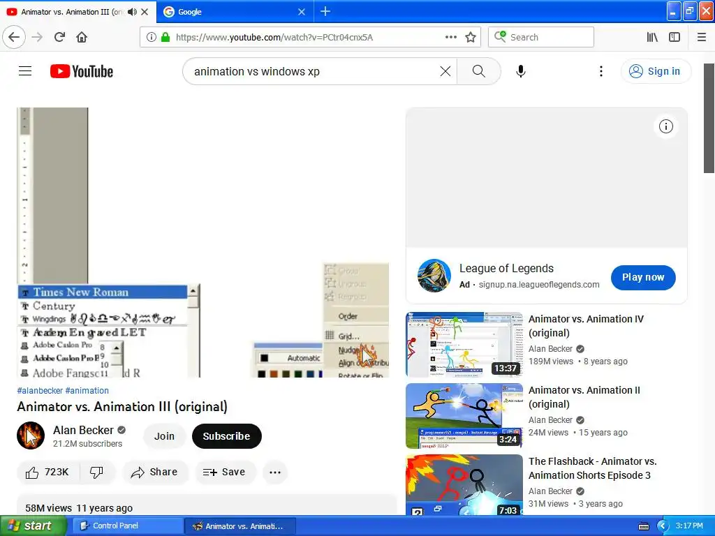Bookmark this page with the star icon
The height and width of the screenshot is (536, 715).
[471, 37]
